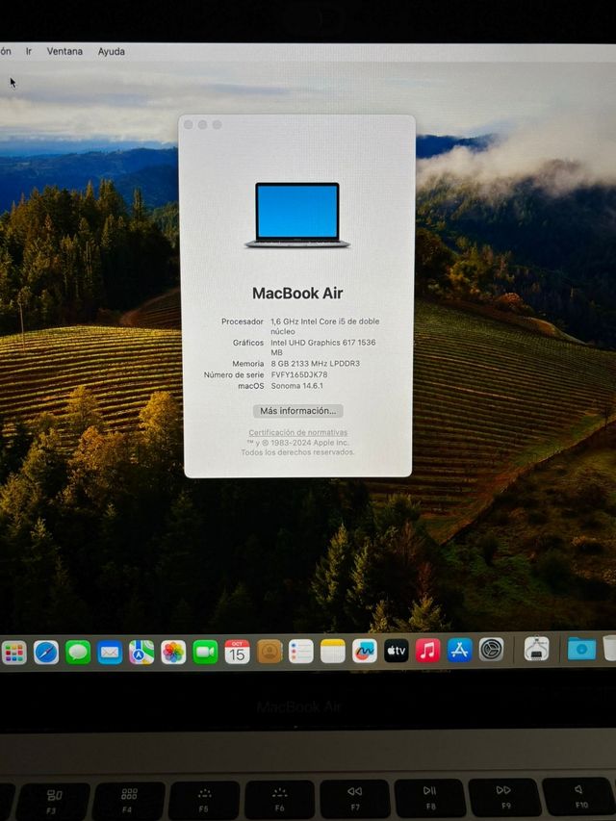This screenshot has height=821, width=616.
Task: Open the Messages app in the Dock
Action: [x=78, y=653]
